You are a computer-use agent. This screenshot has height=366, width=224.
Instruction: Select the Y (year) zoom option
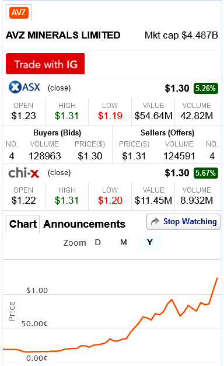point(149,243)
